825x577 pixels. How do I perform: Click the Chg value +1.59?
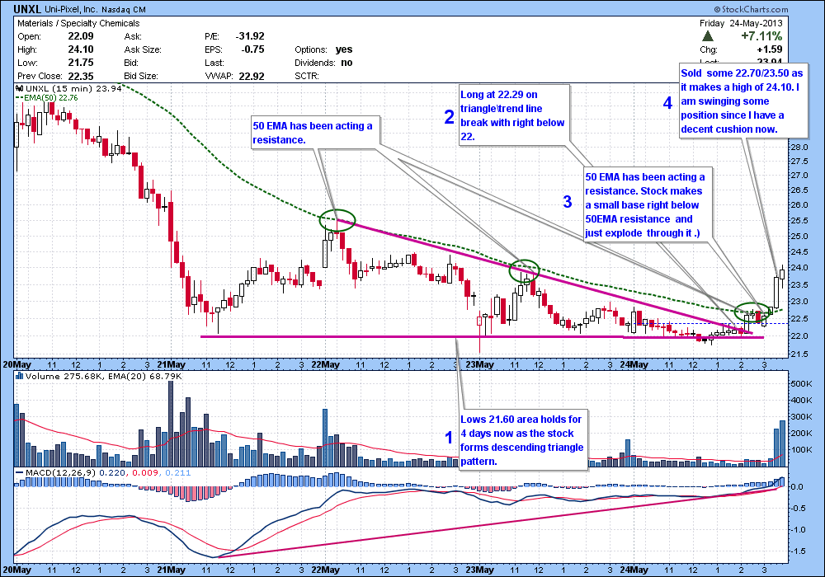coord(770,49)
